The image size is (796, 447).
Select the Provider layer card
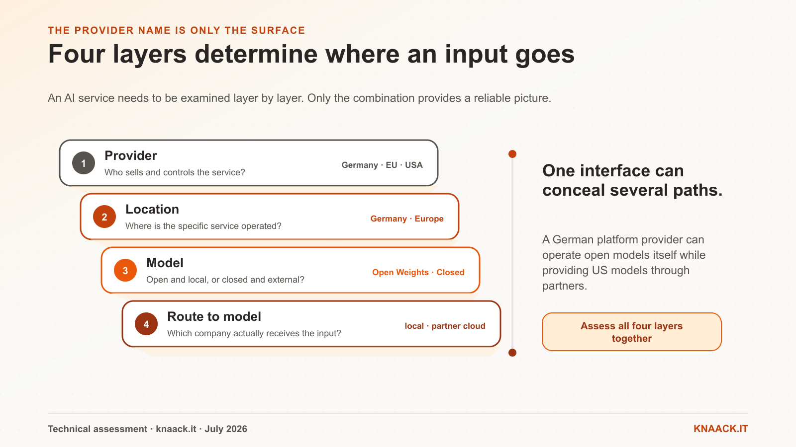point(249,163)
